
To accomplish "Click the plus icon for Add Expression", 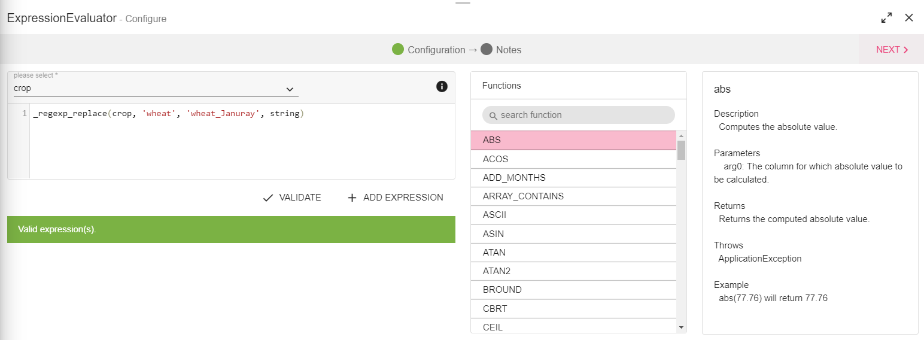I will point(352,198).
